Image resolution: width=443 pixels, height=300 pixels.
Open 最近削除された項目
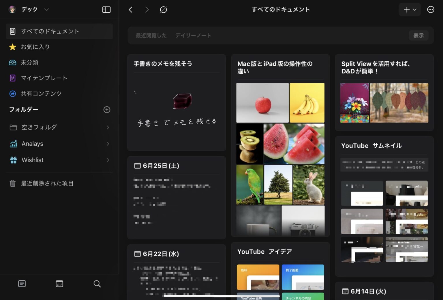[x=47, y=183]
